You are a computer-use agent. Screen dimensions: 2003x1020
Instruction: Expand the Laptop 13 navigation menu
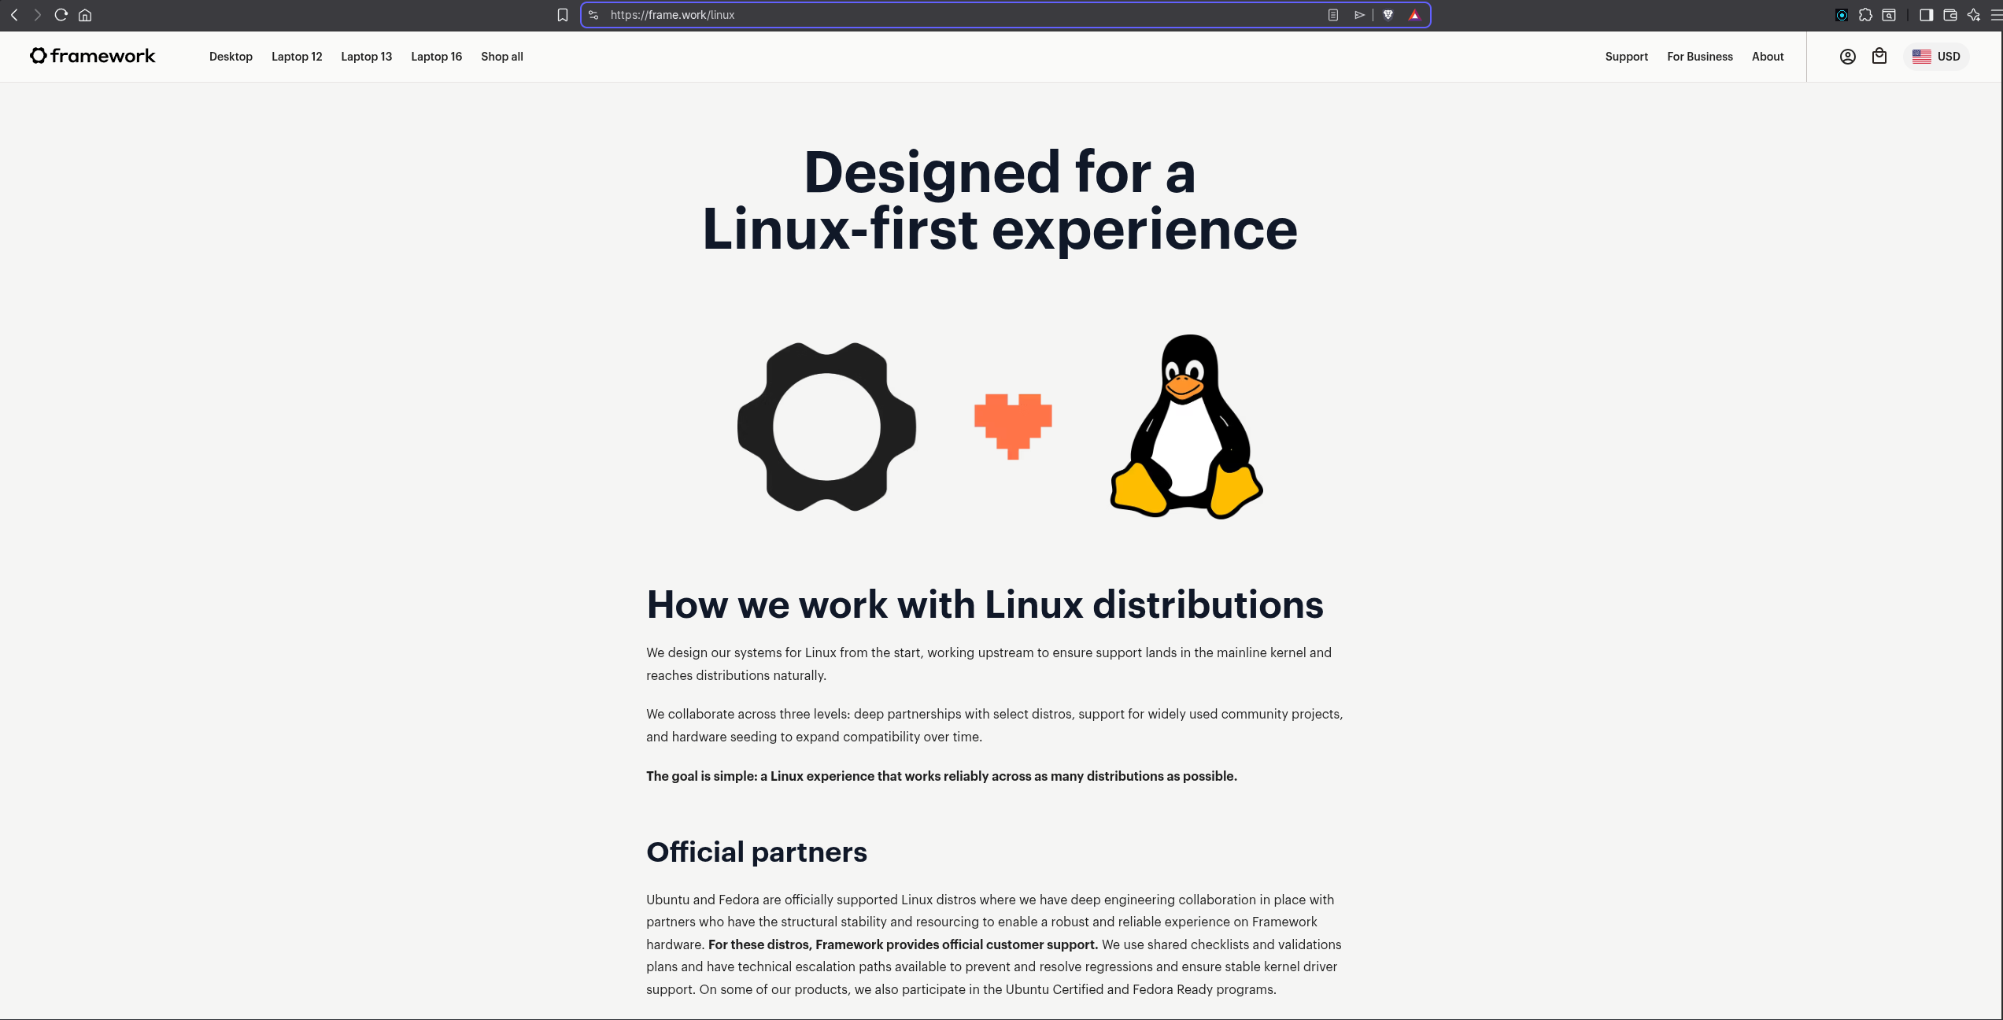[366, 57]
